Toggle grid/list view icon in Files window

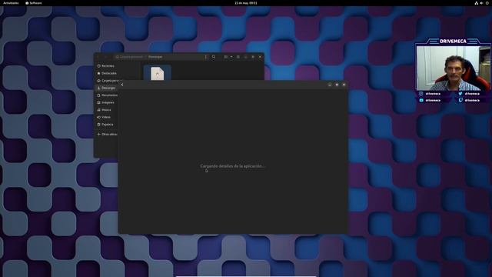point(225,57)
